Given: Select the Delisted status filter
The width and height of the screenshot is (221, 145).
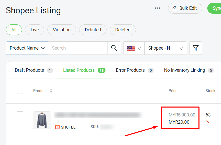Looking at the screenshot, I should (93, 30).
